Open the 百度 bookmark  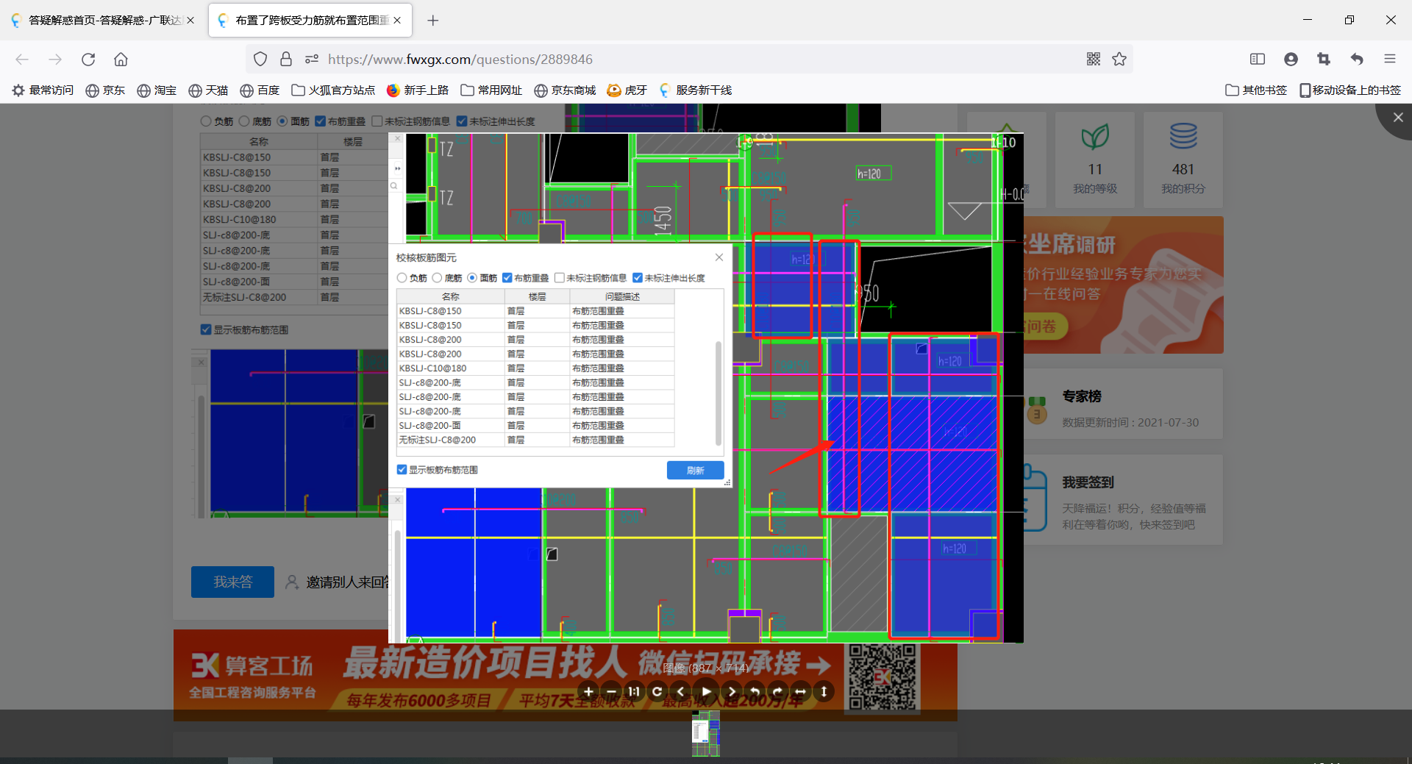(260, 90)
